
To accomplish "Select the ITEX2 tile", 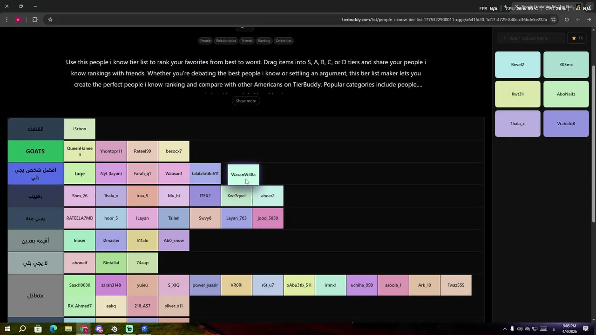I will click(205, 196).
